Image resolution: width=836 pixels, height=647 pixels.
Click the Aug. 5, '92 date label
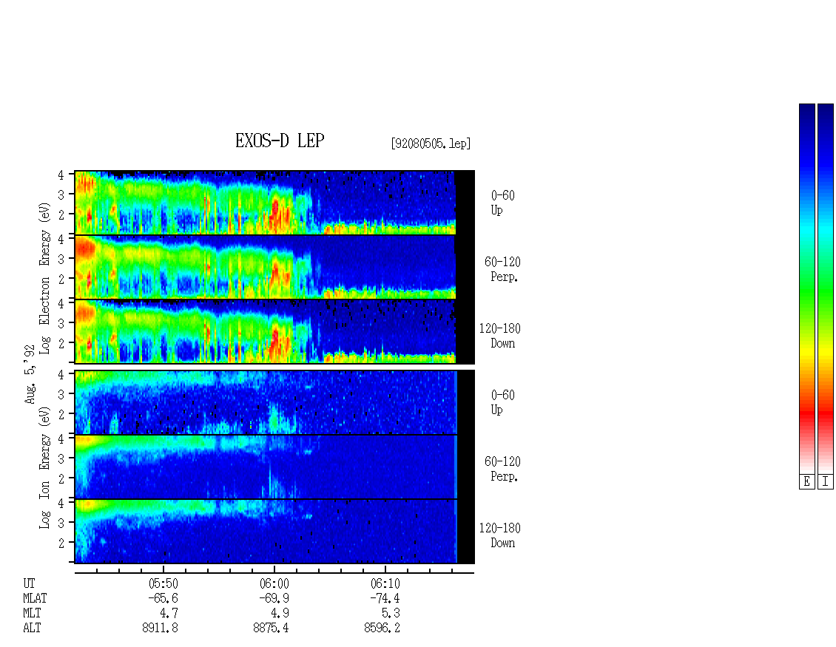click(30, 374)
